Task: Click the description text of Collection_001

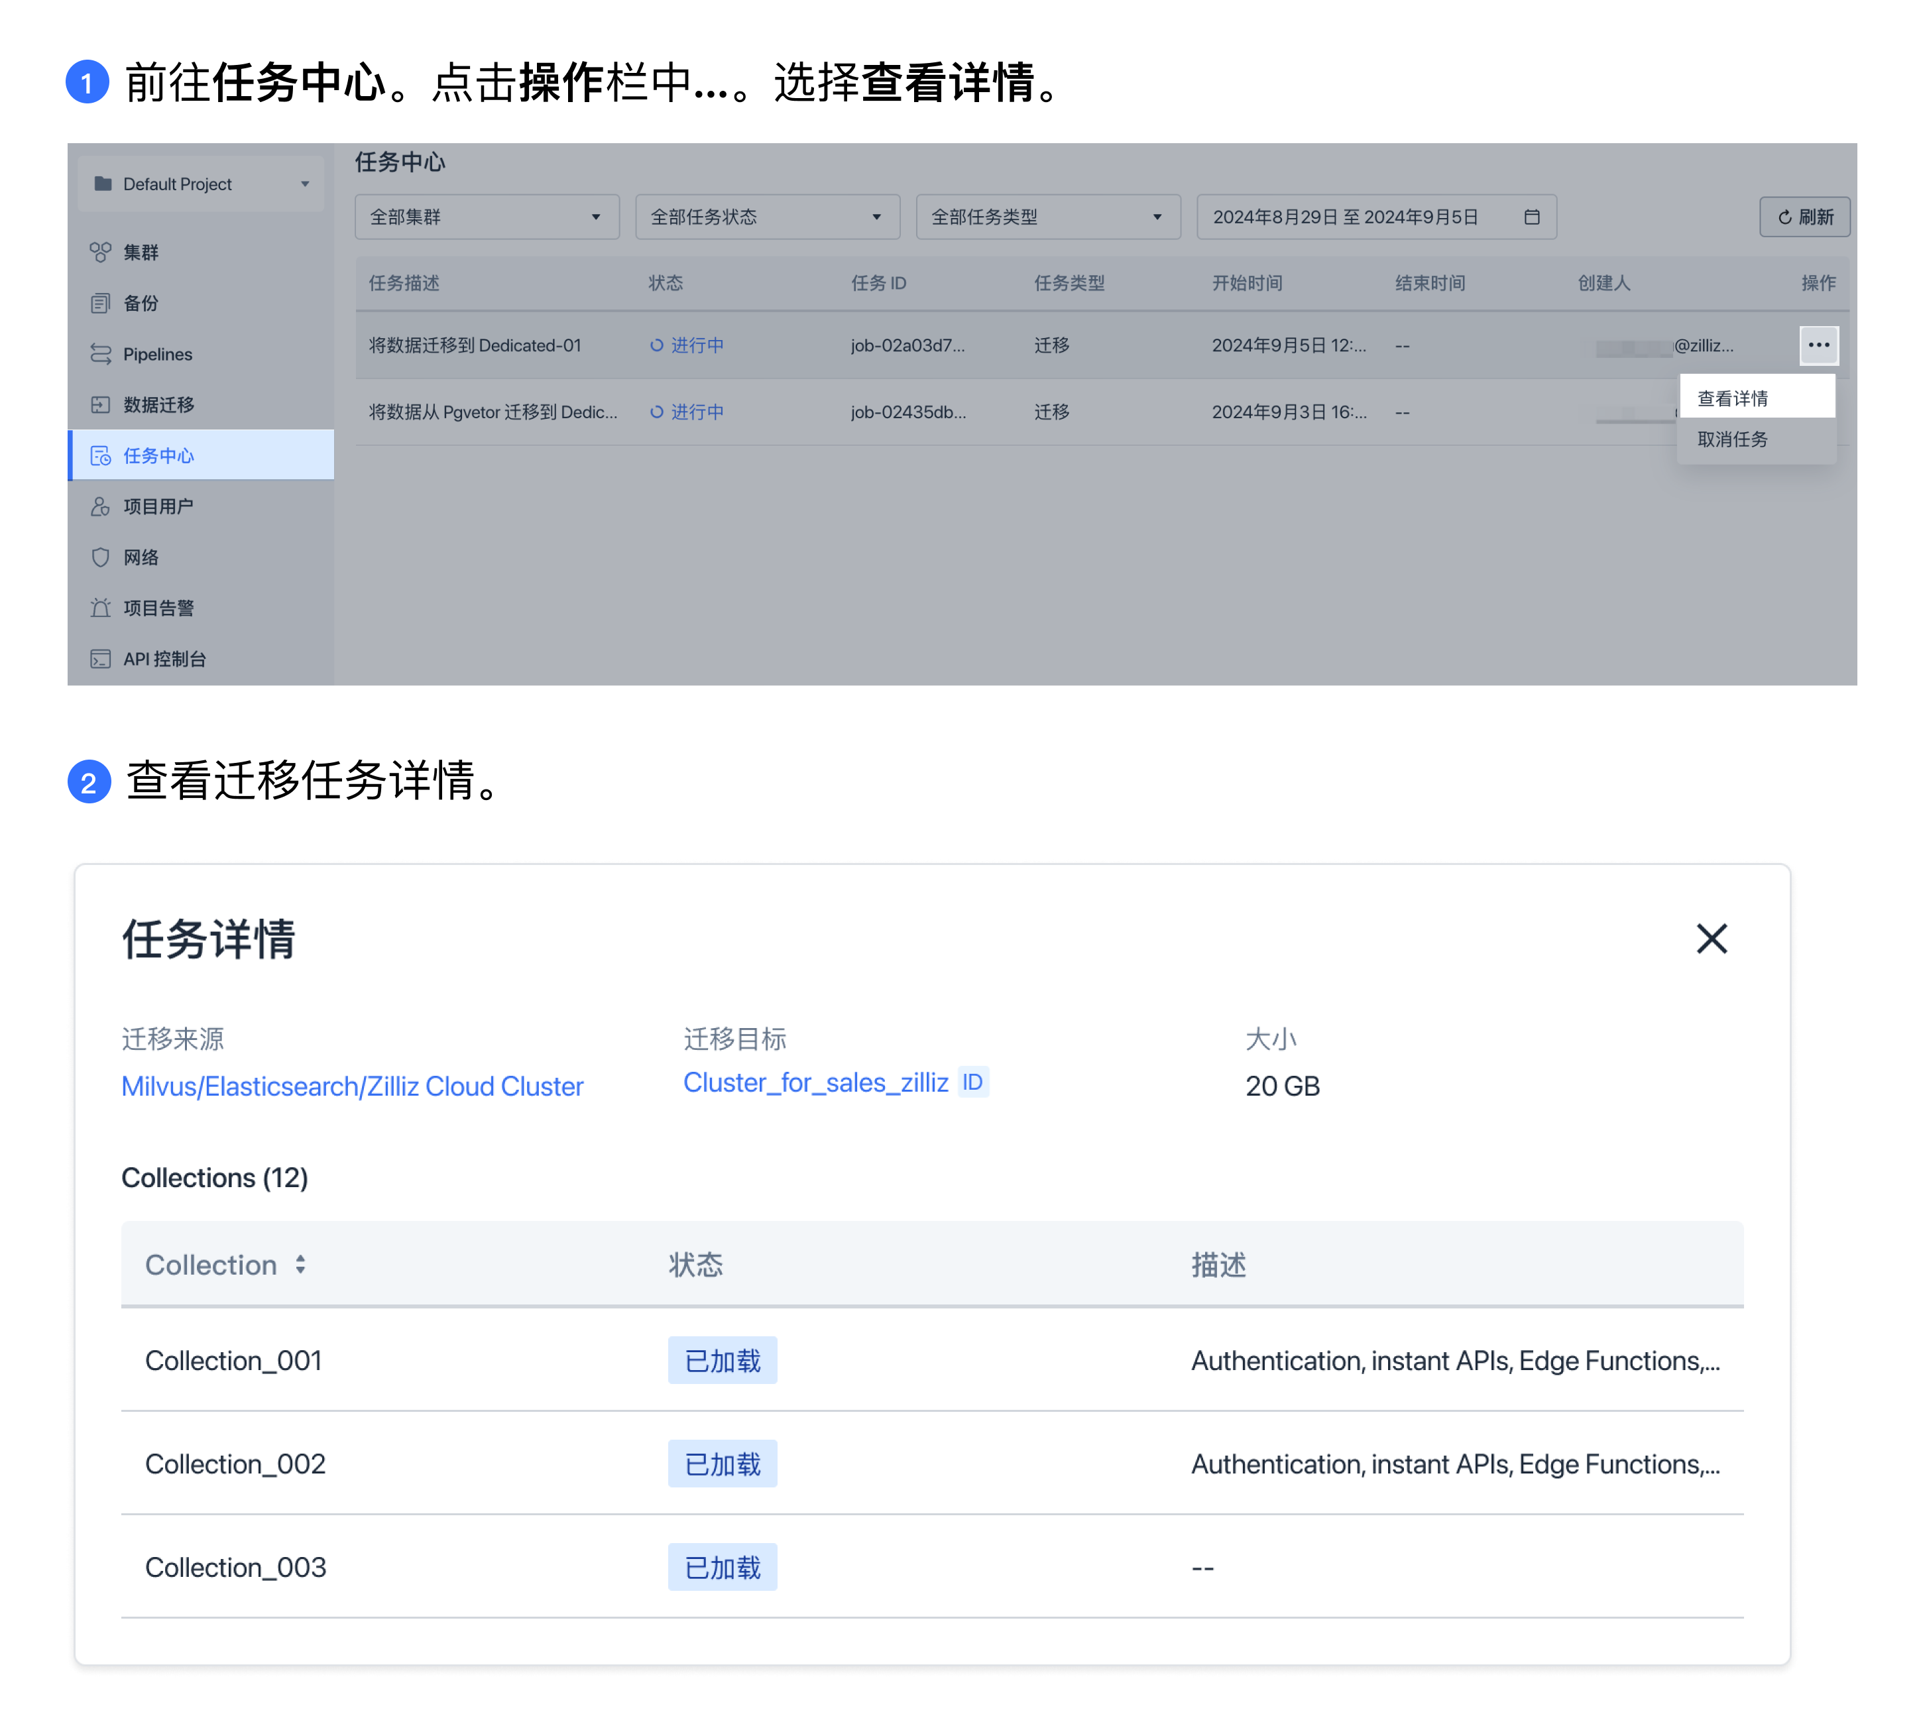Action: 1456,1361
